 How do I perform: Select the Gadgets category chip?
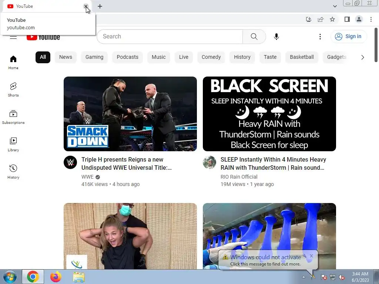336,57
